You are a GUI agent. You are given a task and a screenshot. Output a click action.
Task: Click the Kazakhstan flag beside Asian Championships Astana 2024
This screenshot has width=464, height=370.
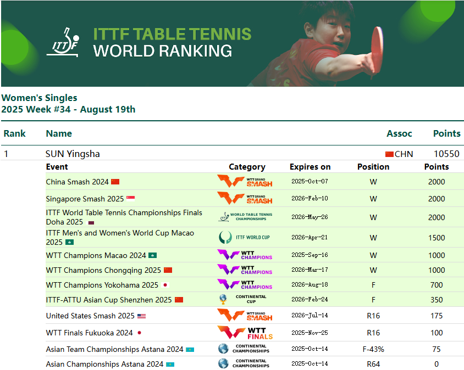[x=170, y=365]
